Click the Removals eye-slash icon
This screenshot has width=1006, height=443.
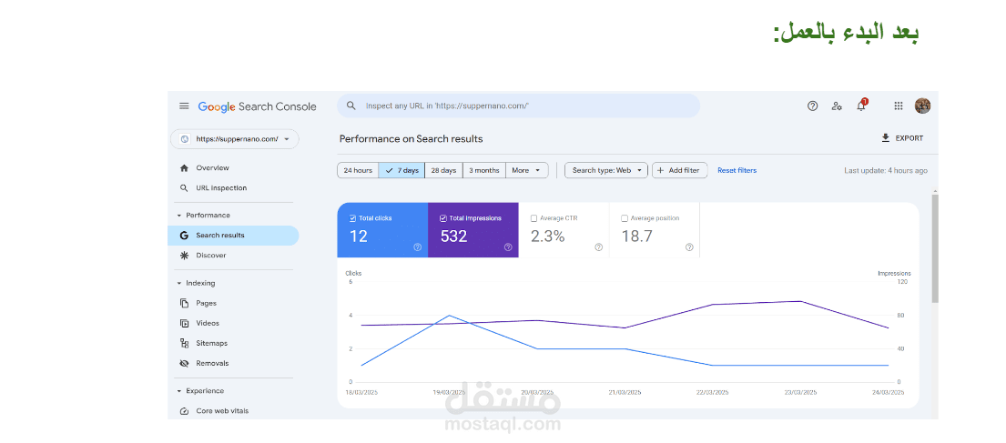184,364
